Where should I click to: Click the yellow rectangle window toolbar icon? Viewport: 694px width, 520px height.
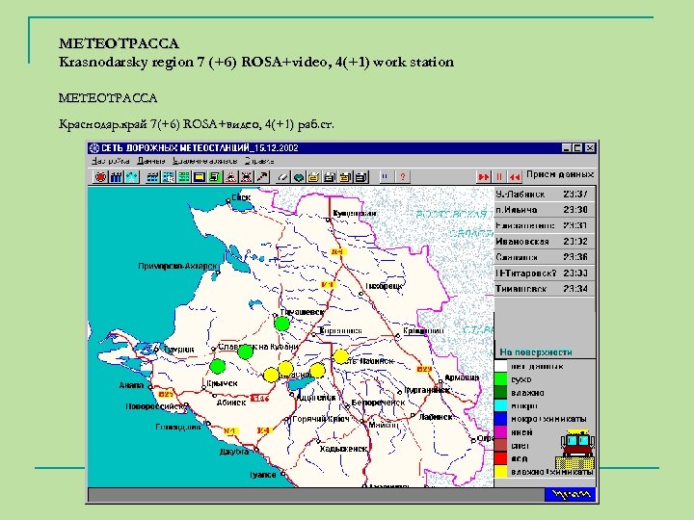pyautogui.click(x=200, y=177)
